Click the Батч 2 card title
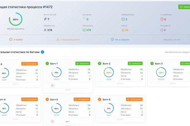The image size is (190, 126). (106, 64)
